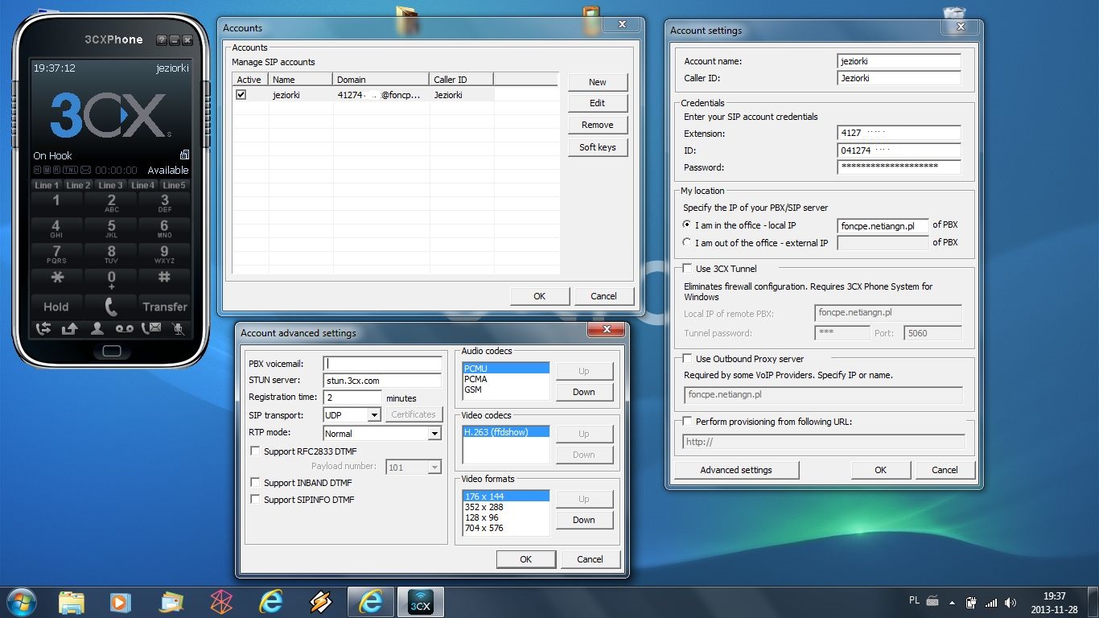Screen dimensions: 1099x618
Task: Open the RTP mode dropdown
Action: pos(434,434)
